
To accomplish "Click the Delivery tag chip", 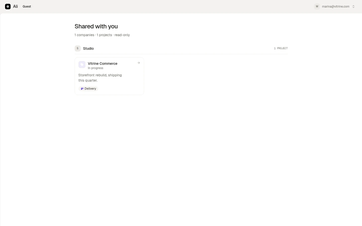I will tap(88, 89).
